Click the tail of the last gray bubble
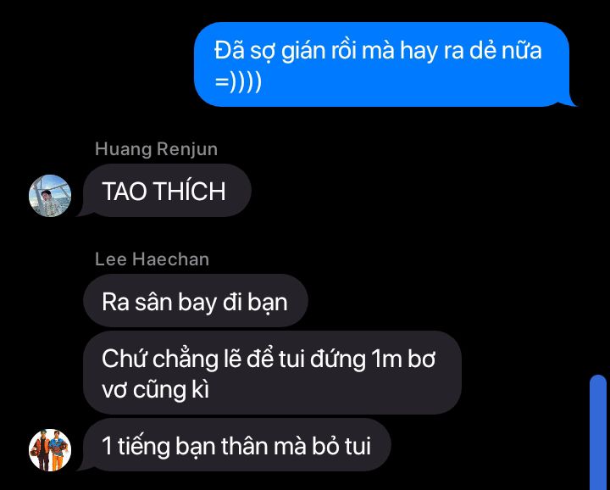The width and height of the screenshot is (610, 490). 85,465
